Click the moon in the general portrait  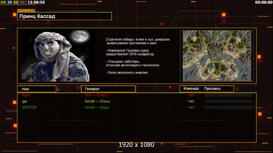pyautogui.click(x=80, y=36)
